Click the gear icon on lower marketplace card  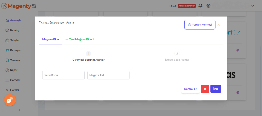[x=238, y=92]
